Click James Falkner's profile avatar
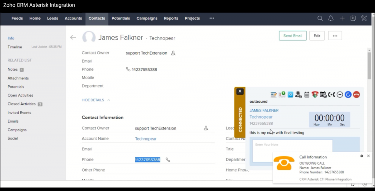Image resolution: width=375 pixels, height=191 pixels. (x=89, y=38)
